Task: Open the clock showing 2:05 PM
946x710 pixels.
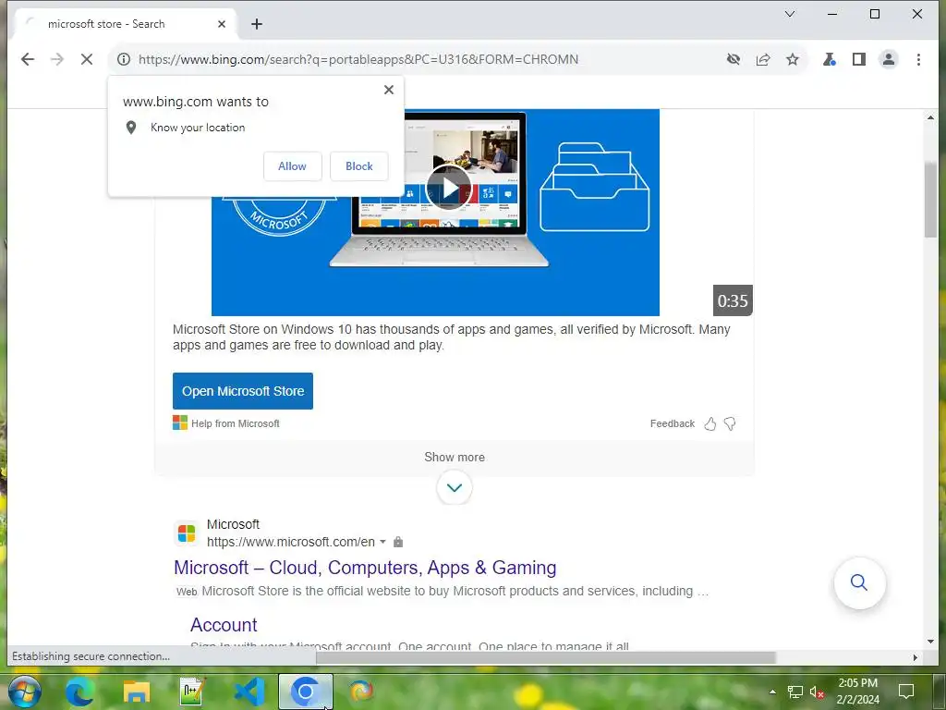Action: click(x=857, y=692)
